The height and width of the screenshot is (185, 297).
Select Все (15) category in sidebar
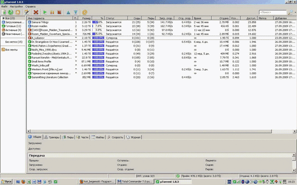point(13,18)
